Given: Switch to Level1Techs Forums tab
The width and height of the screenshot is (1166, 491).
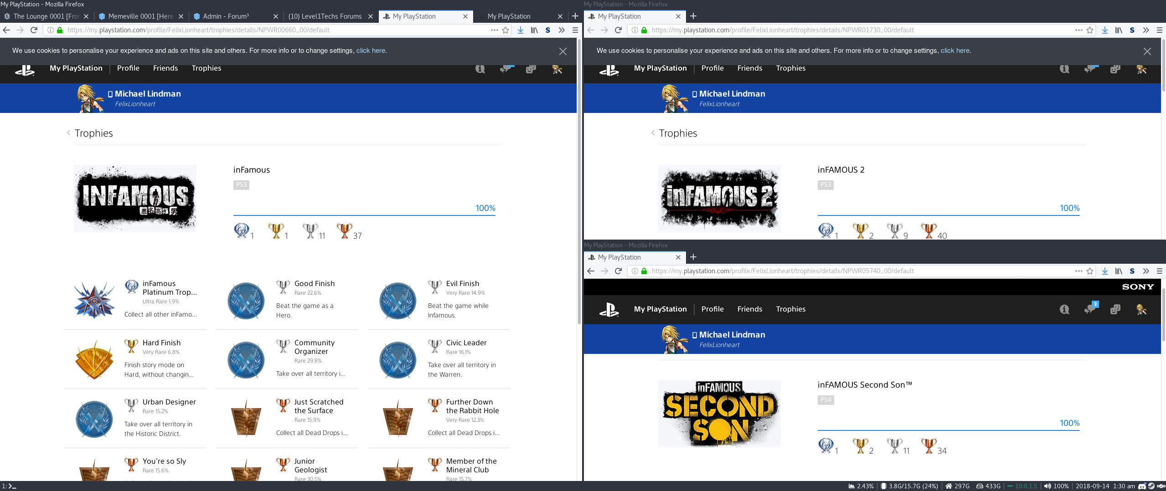Looking at the screenshot, I should [330, 16].
